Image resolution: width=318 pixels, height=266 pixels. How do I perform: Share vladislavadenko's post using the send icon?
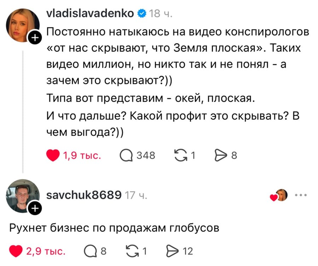tap(222, 154)
